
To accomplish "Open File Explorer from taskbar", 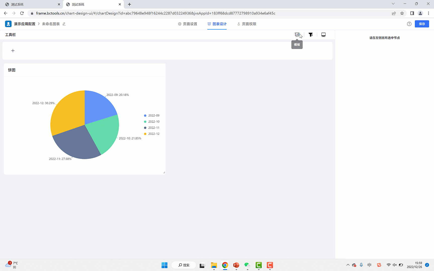I will tap(214, 265).
